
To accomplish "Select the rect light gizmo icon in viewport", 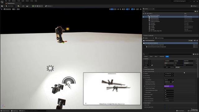I will click(50, 68).
